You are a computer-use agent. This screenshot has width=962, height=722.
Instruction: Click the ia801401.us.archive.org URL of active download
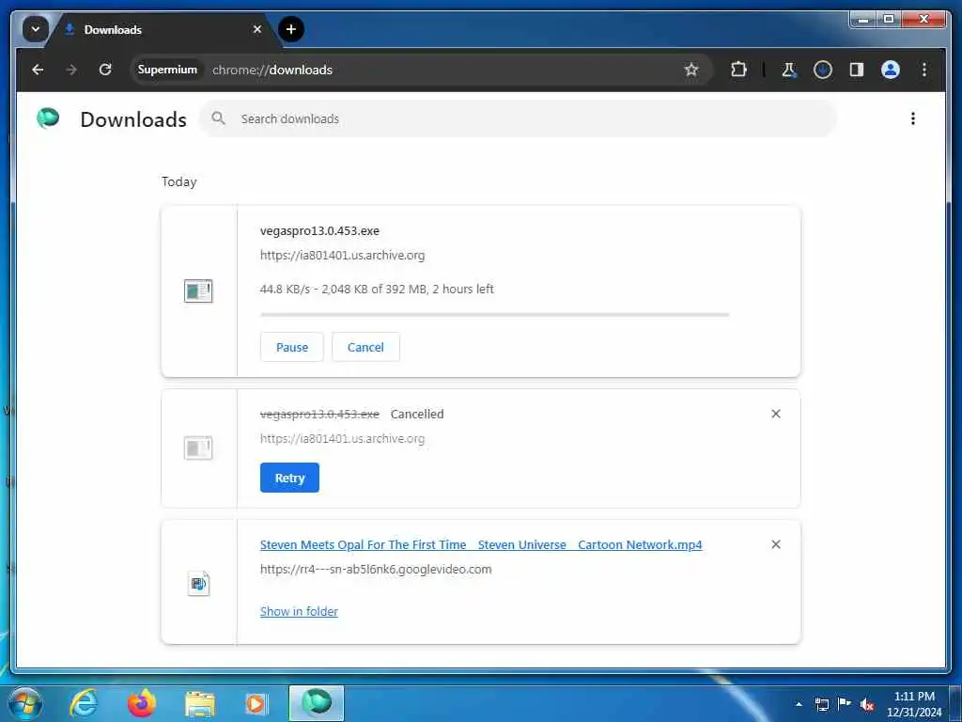coord(342,256)
